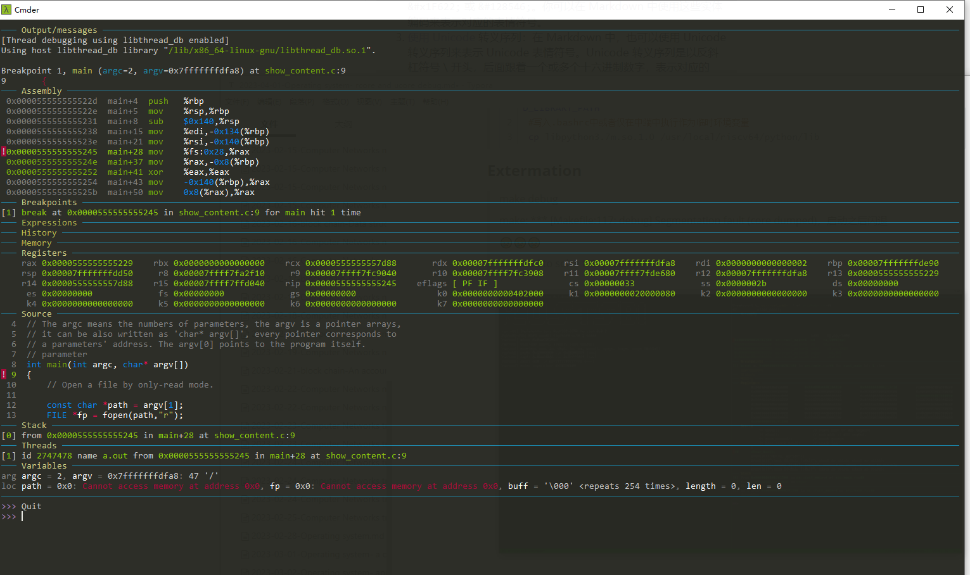Click the Threads section header
This screenshot has width=970, height=575.
(x=39, y=446)
